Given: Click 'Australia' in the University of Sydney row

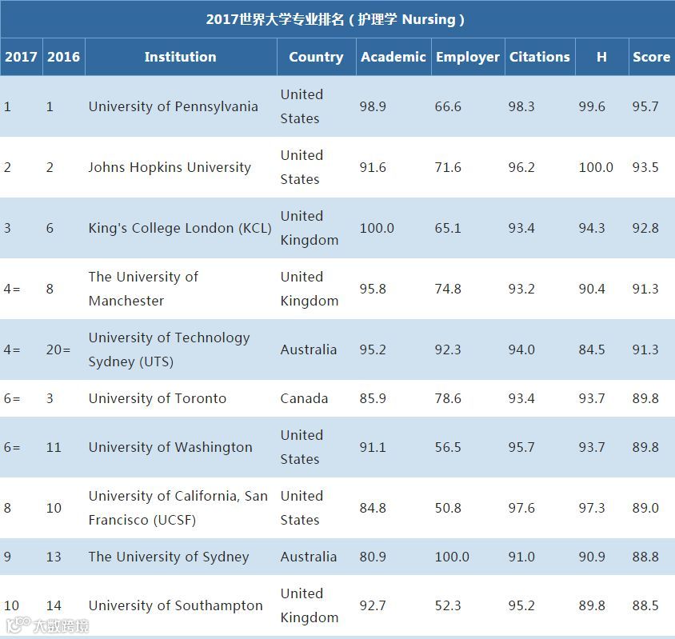Looking at the screenshot, I should [x=309, y=557].
